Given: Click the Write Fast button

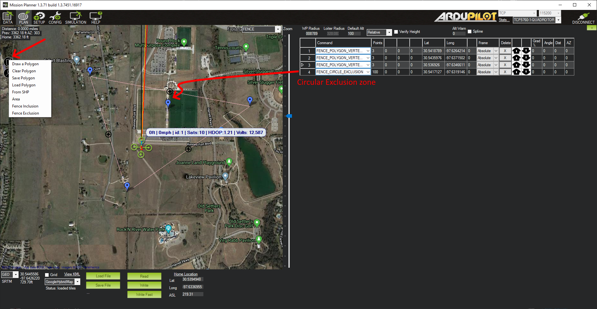Looking at the screenshot, I should point(144,294).
